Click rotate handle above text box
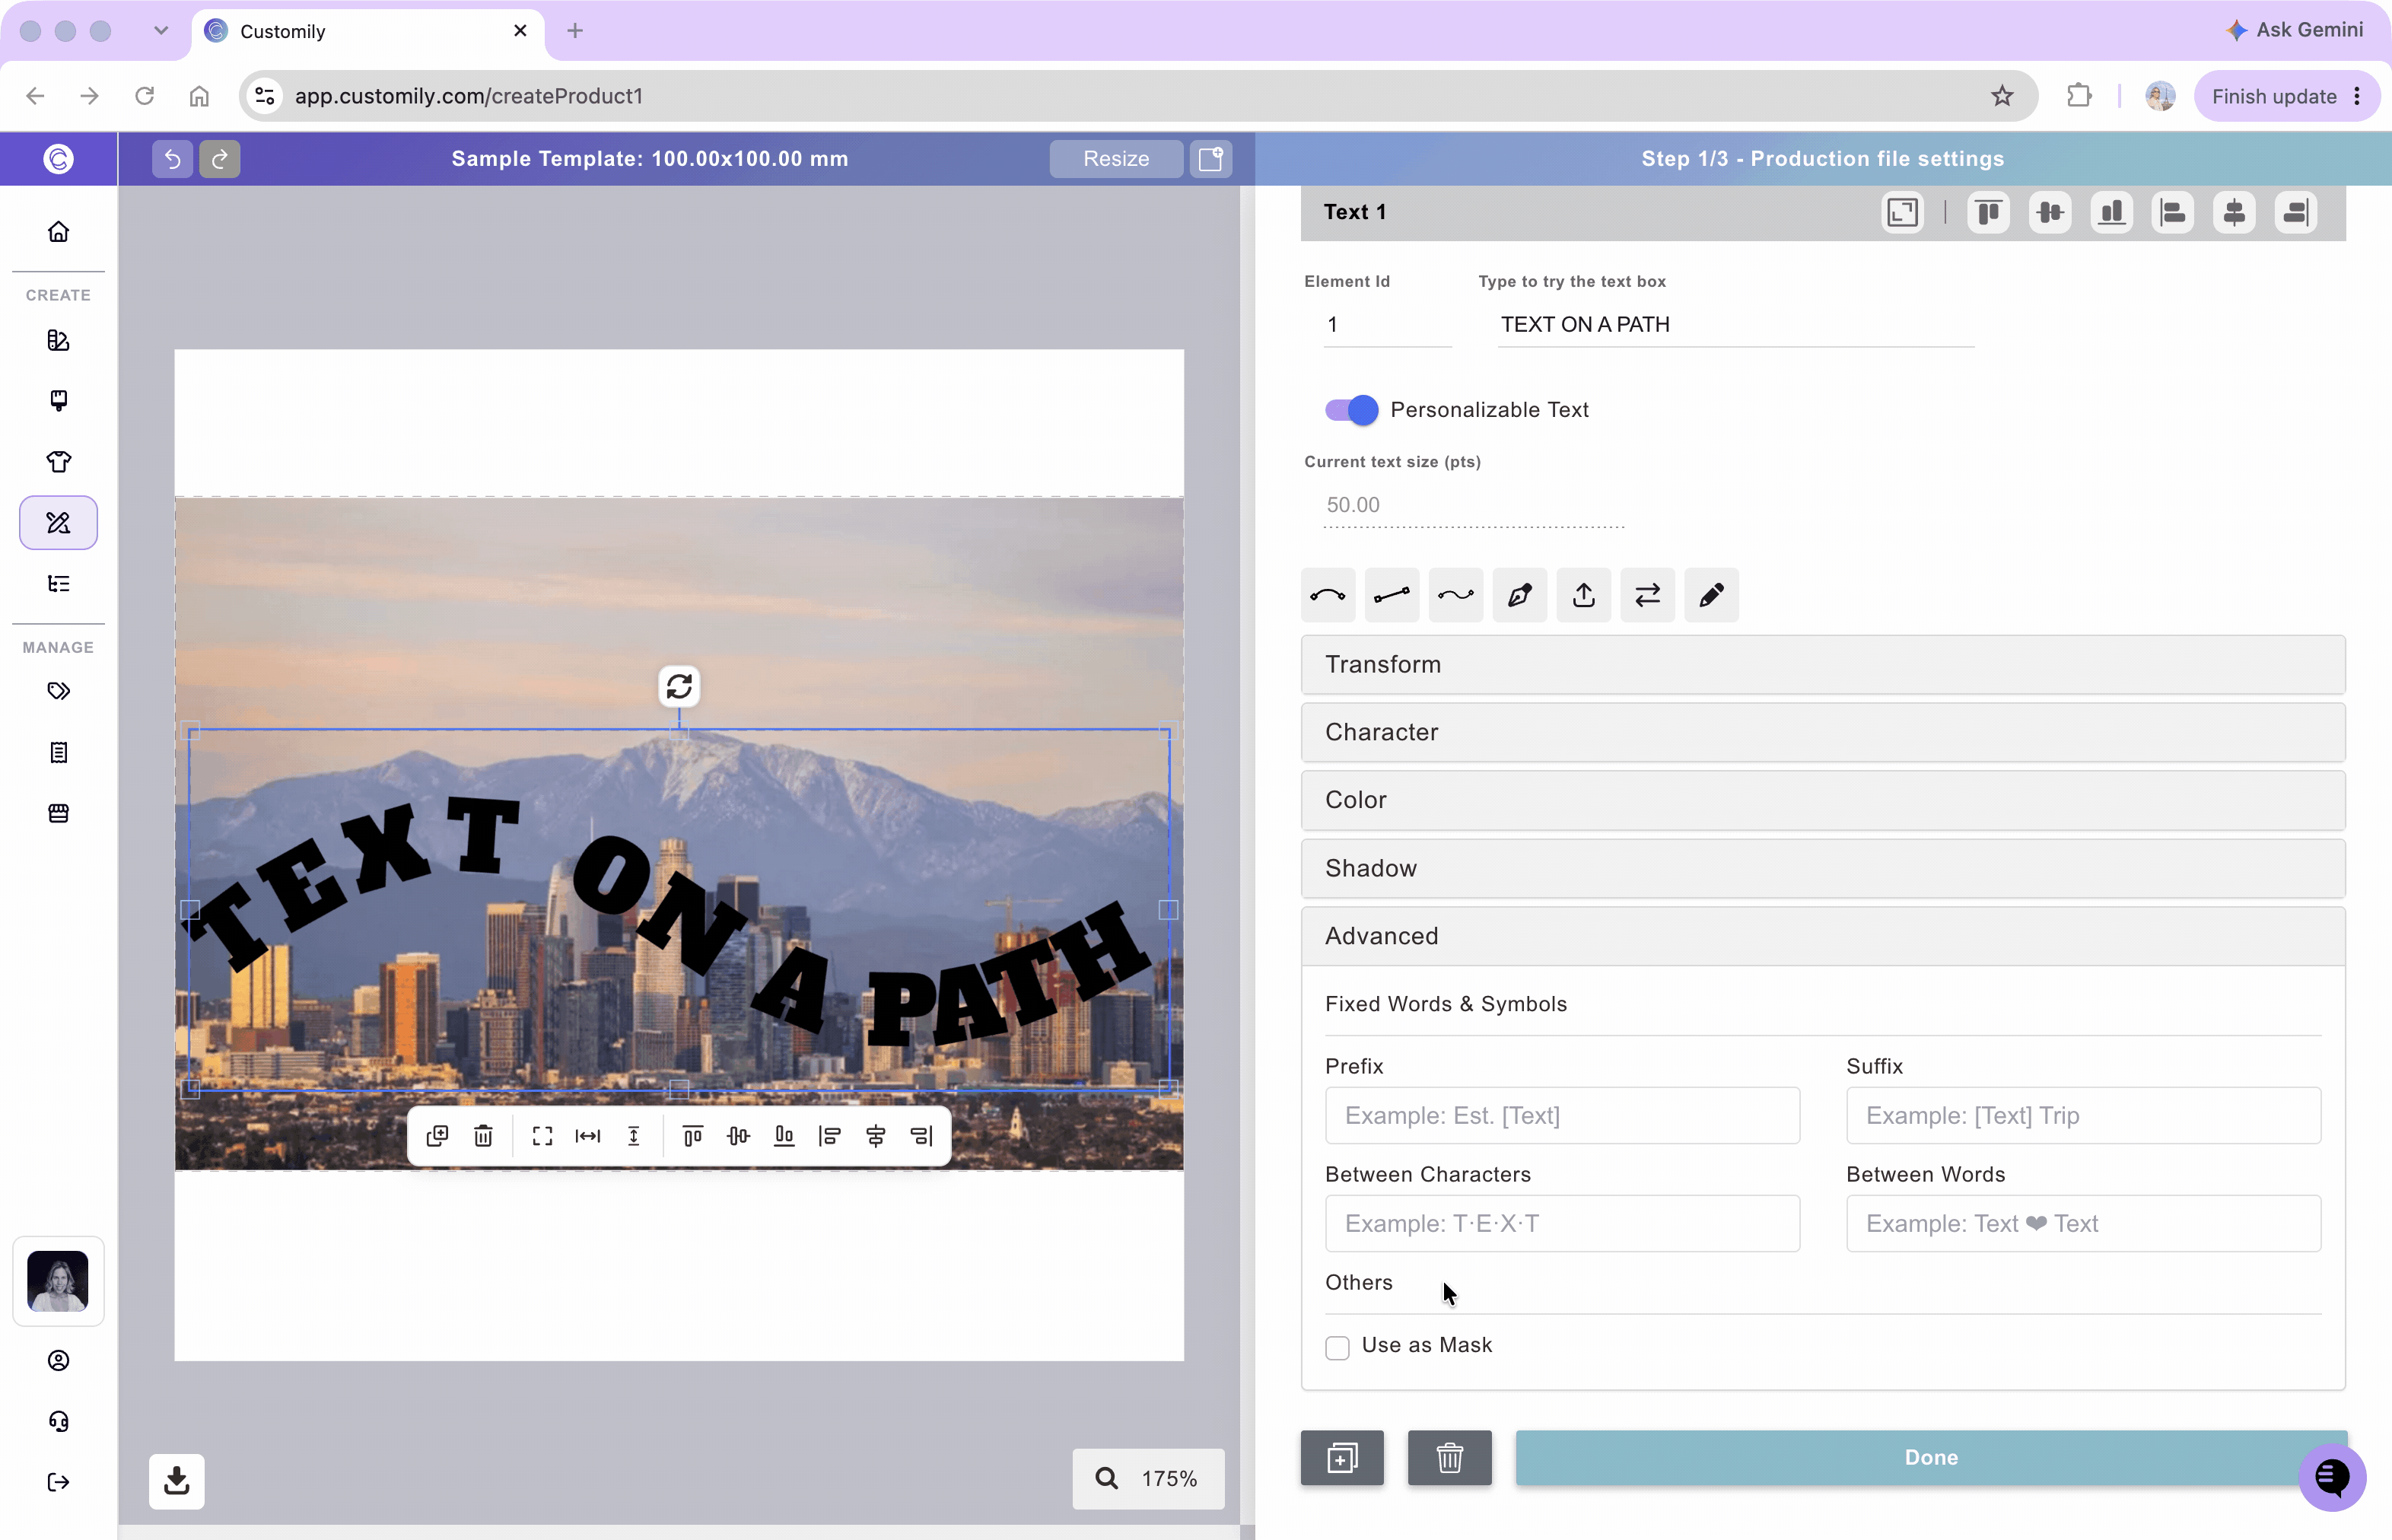Screen dimensions: 2392x1540 (x=679, y=686)
